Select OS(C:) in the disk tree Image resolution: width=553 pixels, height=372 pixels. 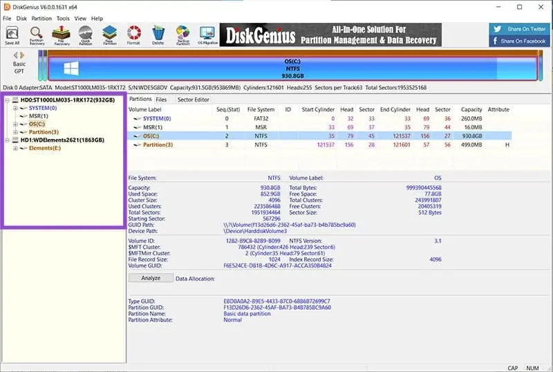click(37, 124)
